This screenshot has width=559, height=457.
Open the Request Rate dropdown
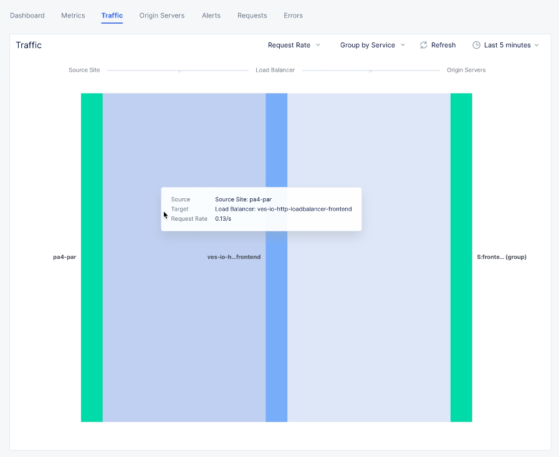(294, 45)
